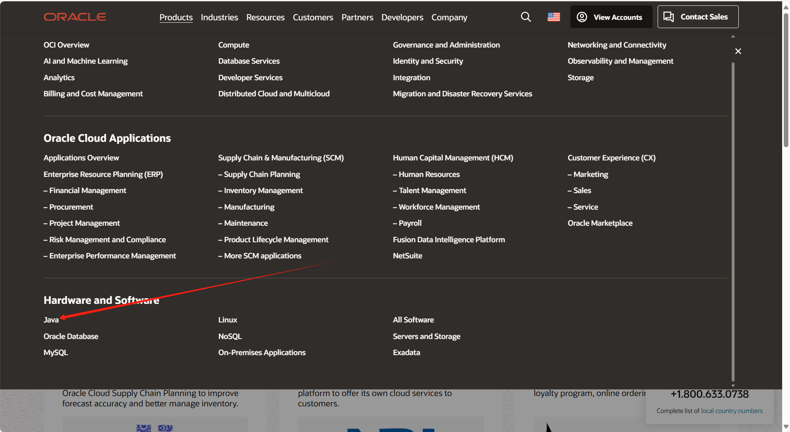Open Database Services link
This screenshot has width=790, height=432.
[x=249, y=61]
